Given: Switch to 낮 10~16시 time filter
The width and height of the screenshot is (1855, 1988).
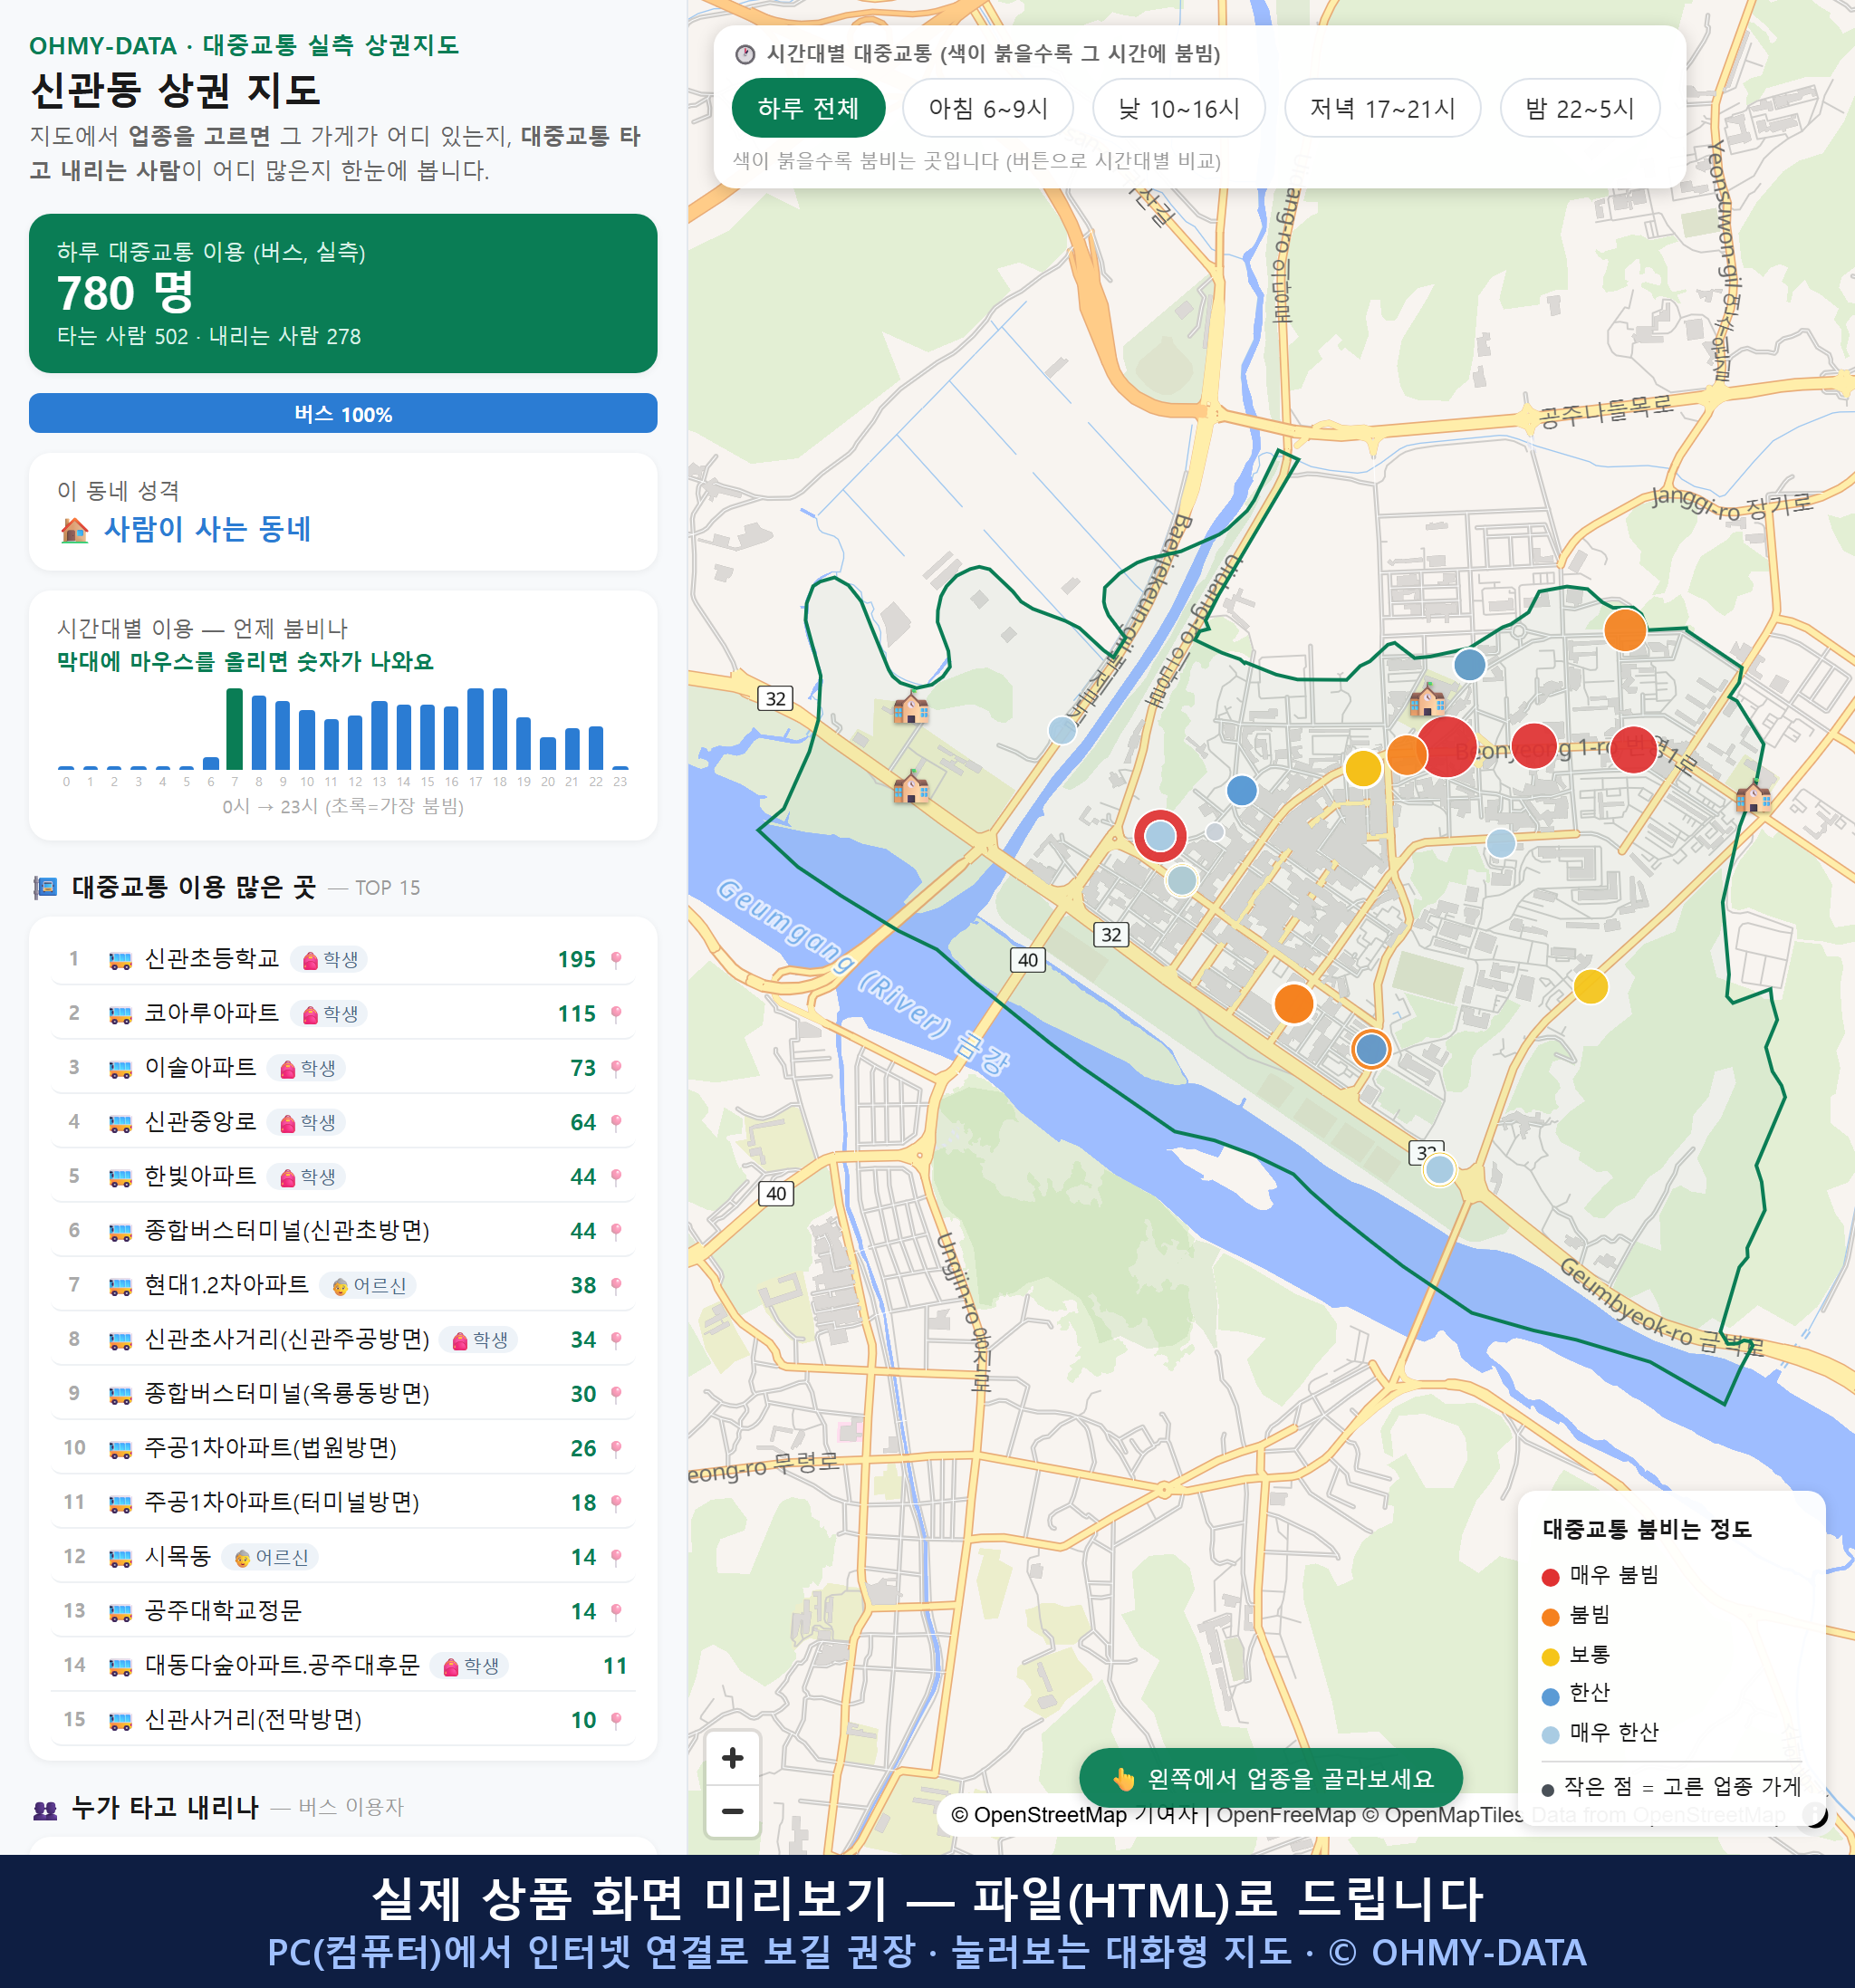Looking at the screenshot, I should (1179, 108).
